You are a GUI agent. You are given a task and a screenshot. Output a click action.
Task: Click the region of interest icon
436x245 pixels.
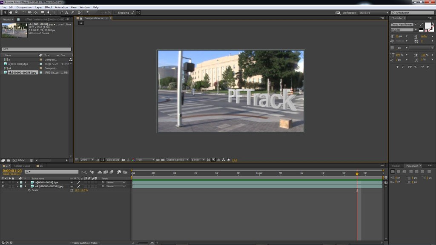coord(158,160)
